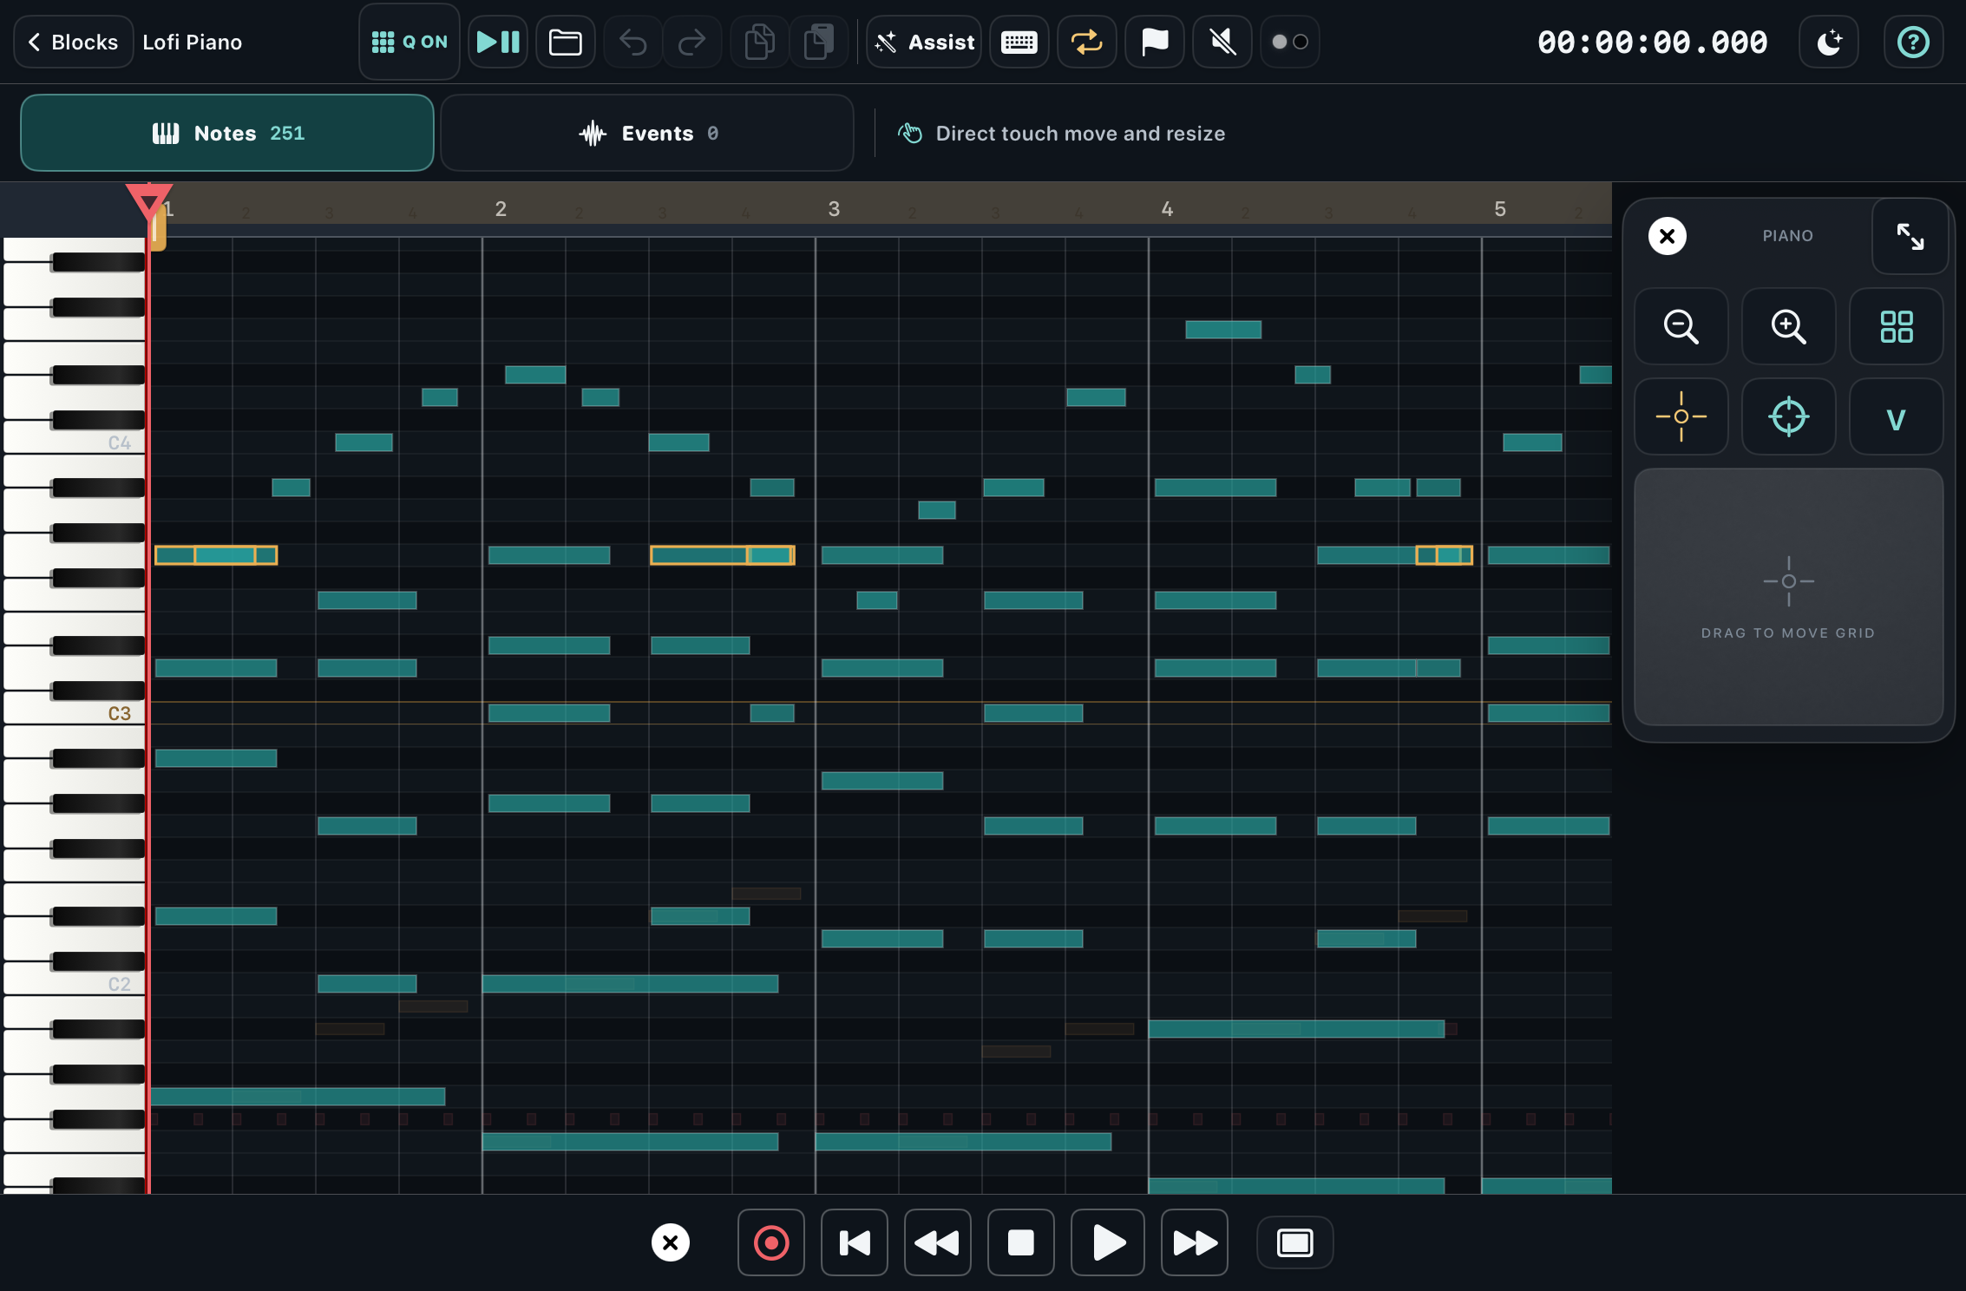Click the Drag to move grid pad
Image resolution: width=1966 pixels, height=1291 pixels.
tap(1788, 597)
